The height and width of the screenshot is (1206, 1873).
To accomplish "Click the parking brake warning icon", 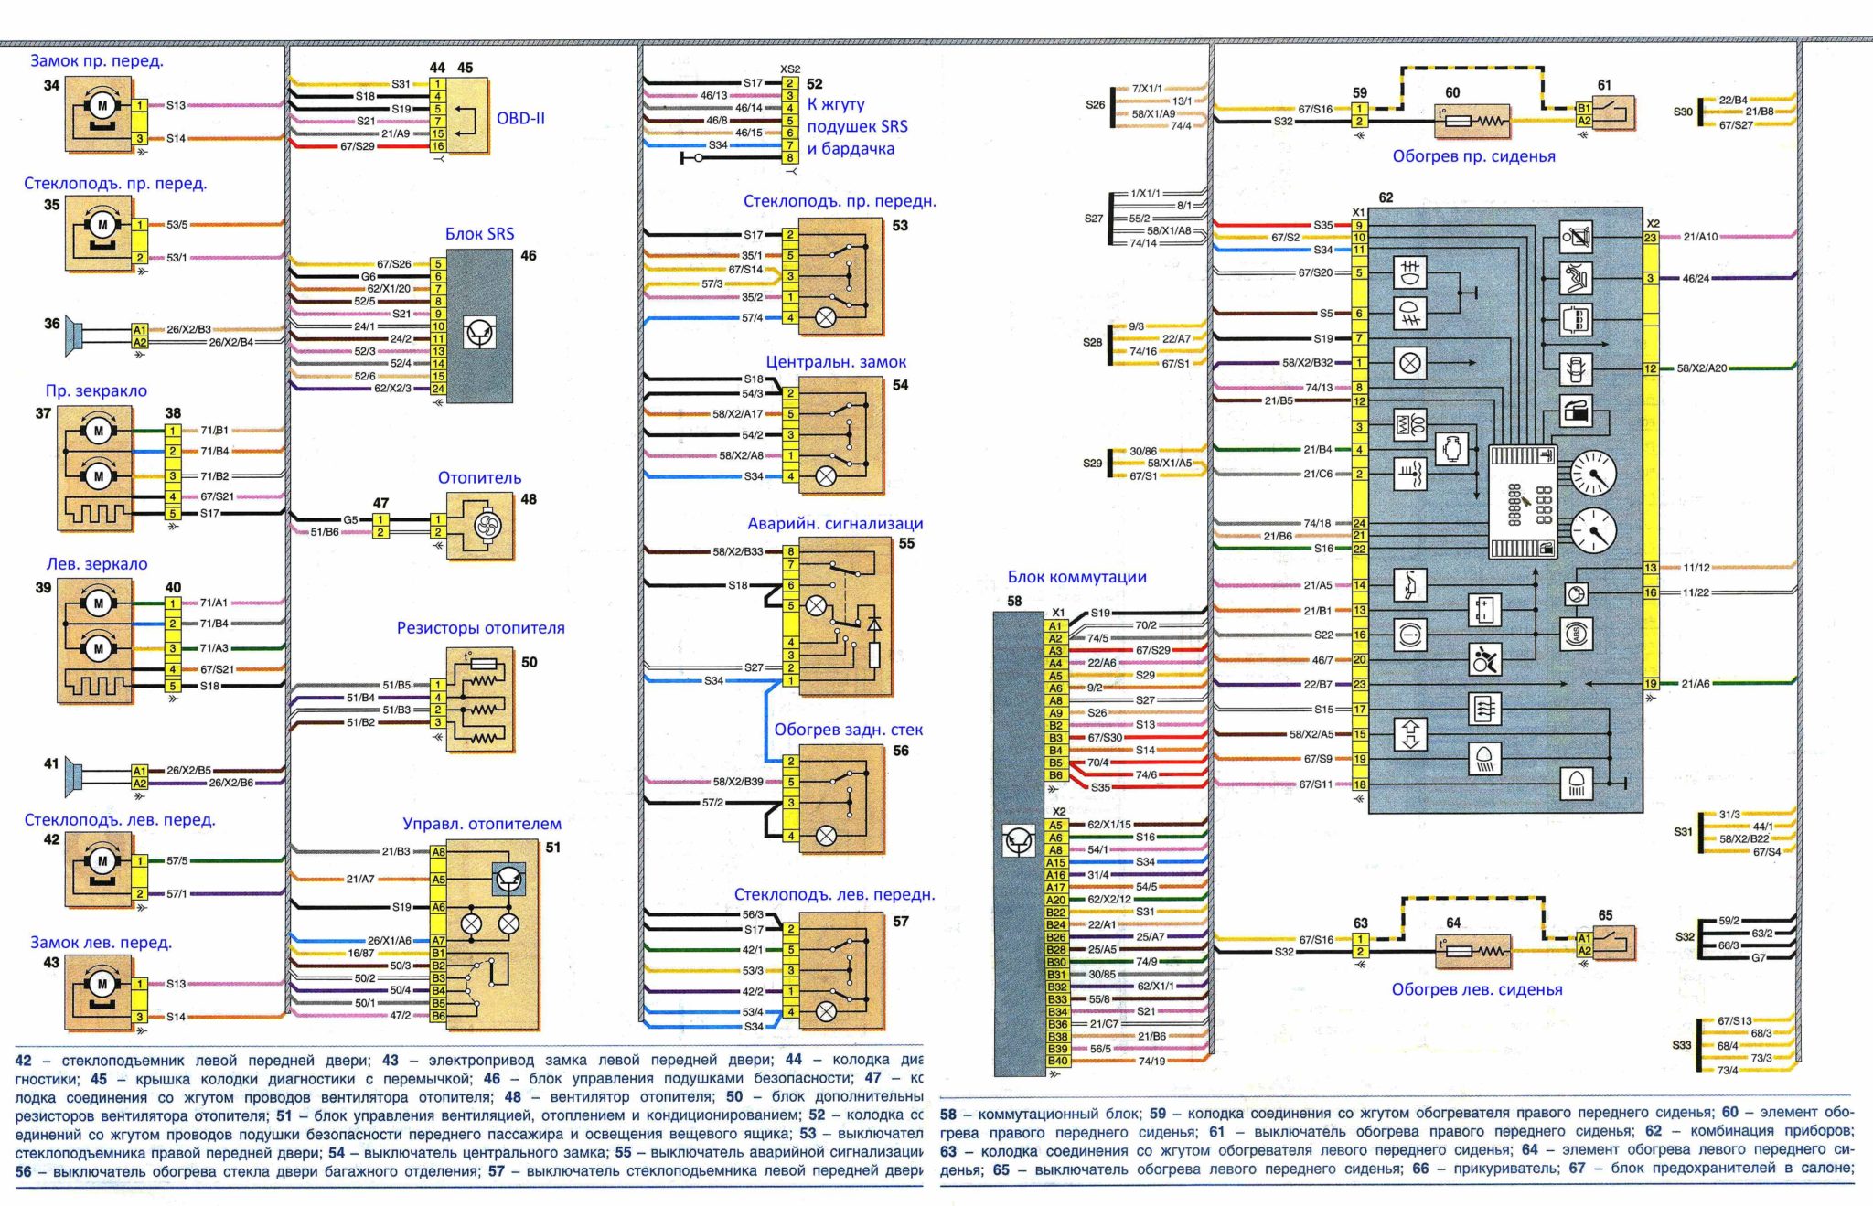I will tap(1409, 634).
